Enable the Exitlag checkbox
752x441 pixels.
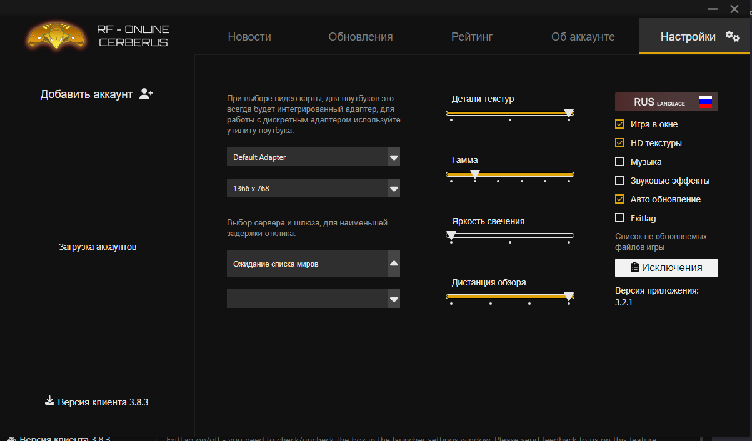coord(620,218)
